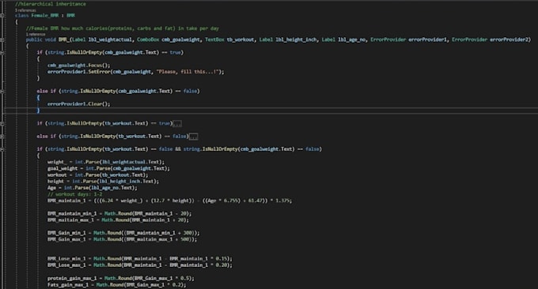Screen dimensions: 538x289
Task: Click the errorProvider1.SetError line
Action: pos(135,72)
